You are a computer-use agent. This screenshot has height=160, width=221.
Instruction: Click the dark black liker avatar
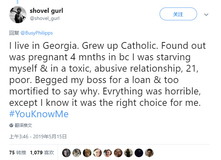pyautogui.click(x=139, y=153)
